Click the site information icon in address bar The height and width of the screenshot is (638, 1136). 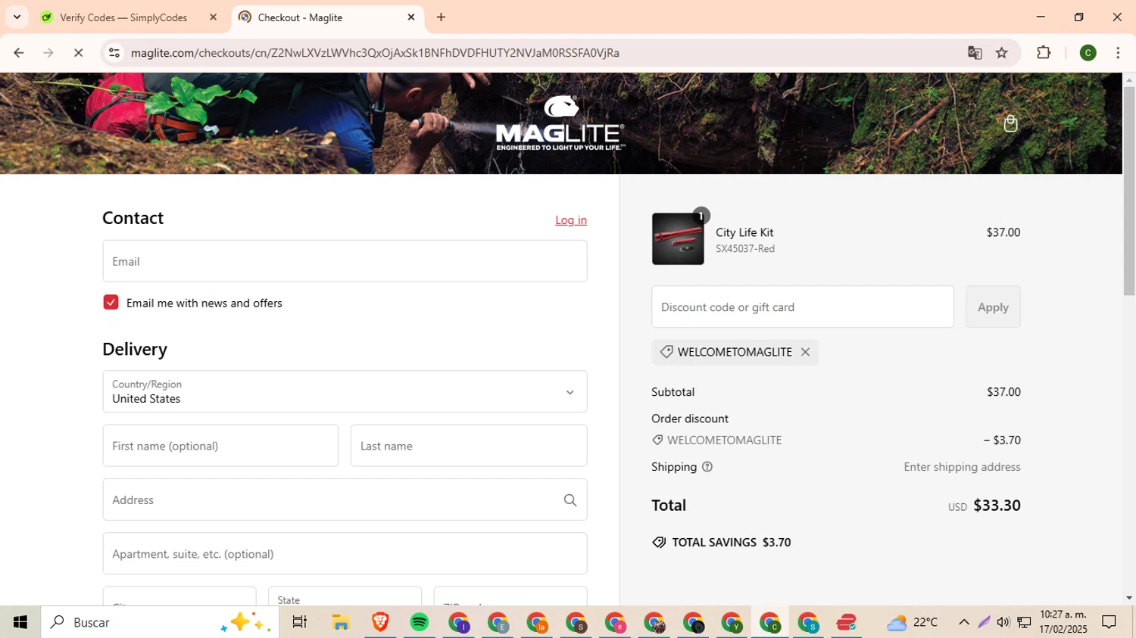click(114, 53)
